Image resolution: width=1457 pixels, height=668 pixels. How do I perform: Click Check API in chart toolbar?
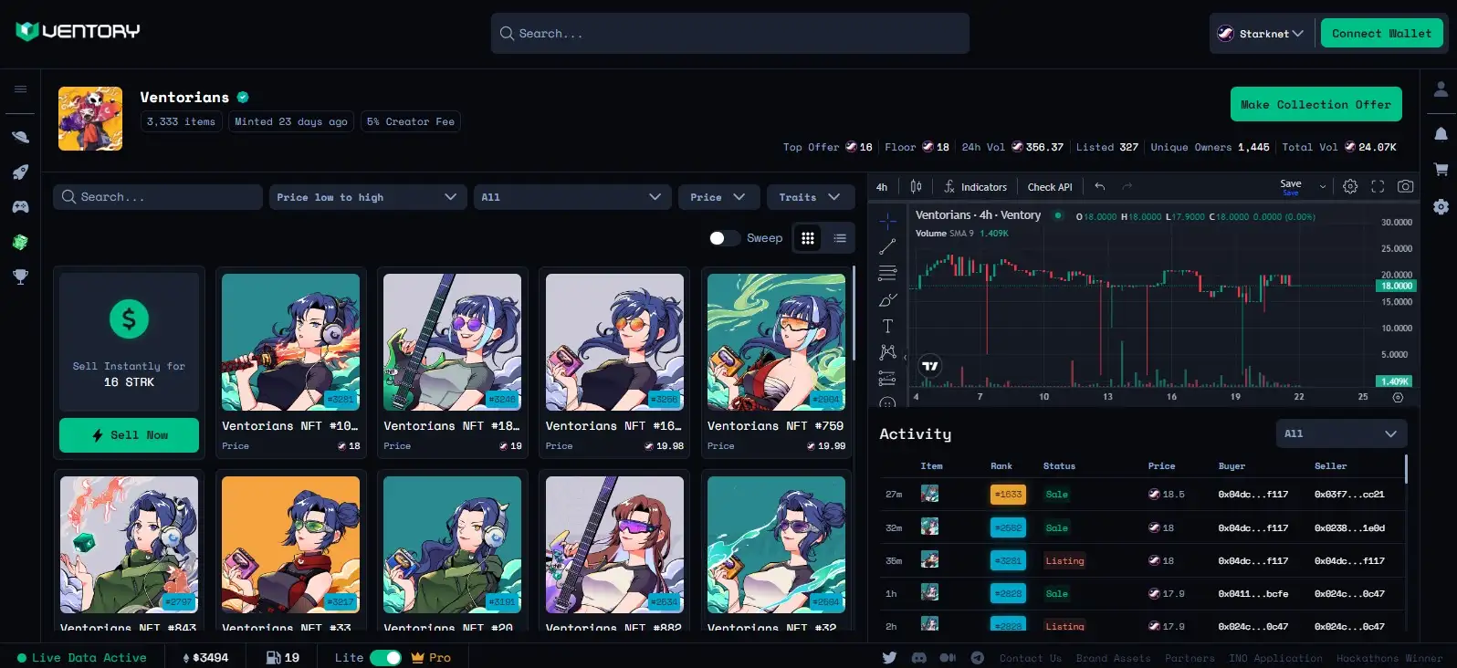[x=1050, y=187]
